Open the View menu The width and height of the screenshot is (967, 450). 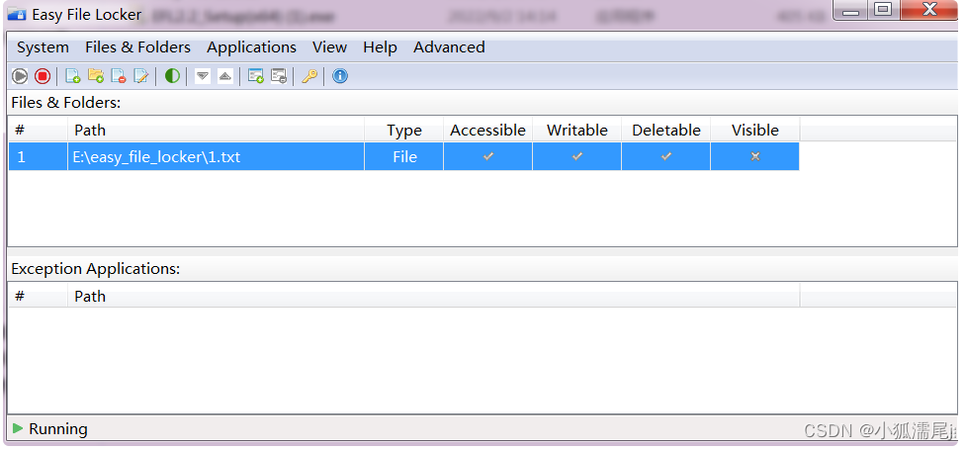pyautogui.click(x=329, y=47)
